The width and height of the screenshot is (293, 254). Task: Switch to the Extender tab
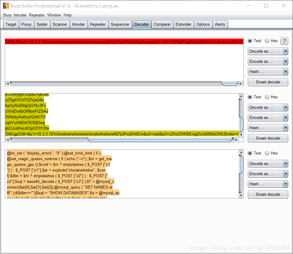click(183, 25)
